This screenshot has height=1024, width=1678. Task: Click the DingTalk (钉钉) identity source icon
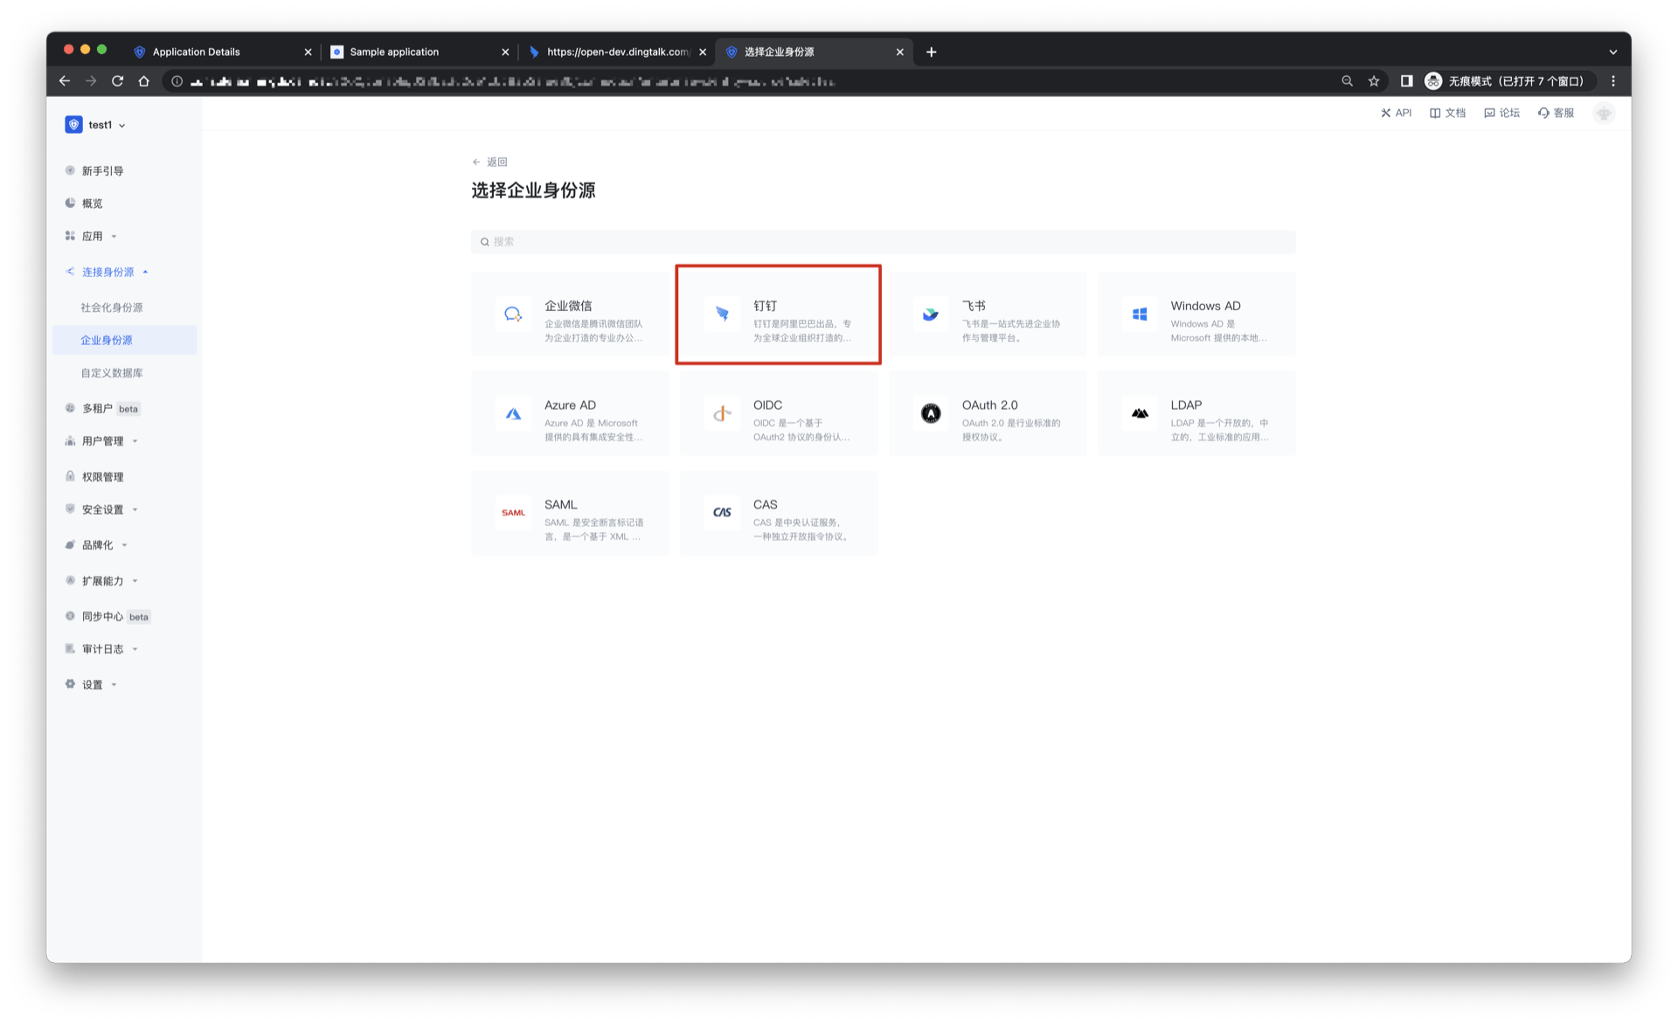click(722, 314)
